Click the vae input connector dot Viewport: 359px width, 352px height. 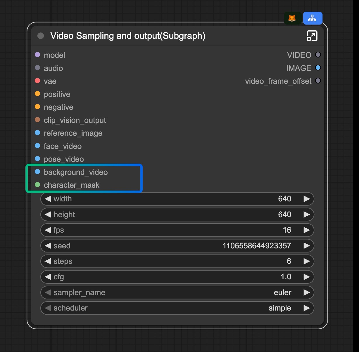37,81
